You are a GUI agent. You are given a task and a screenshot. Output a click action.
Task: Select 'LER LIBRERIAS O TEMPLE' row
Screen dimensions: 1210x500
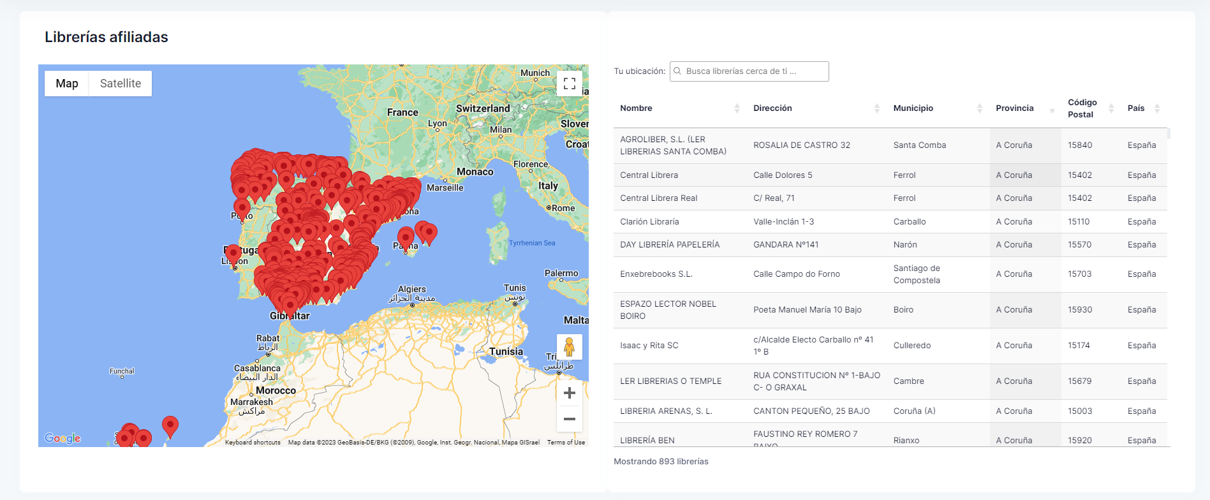890,381
